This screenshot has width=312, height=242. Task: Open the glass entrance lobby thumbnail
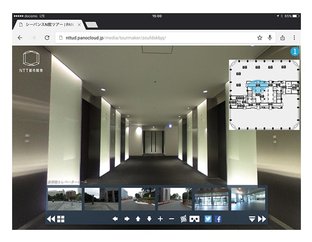(x=211, y=199)
